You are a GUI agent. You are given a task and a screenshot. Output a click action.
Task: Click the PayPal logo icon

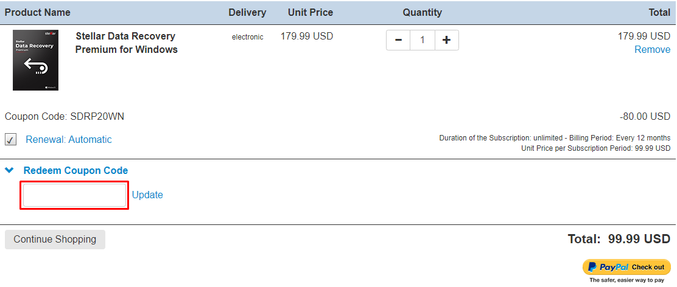(592, 267)
